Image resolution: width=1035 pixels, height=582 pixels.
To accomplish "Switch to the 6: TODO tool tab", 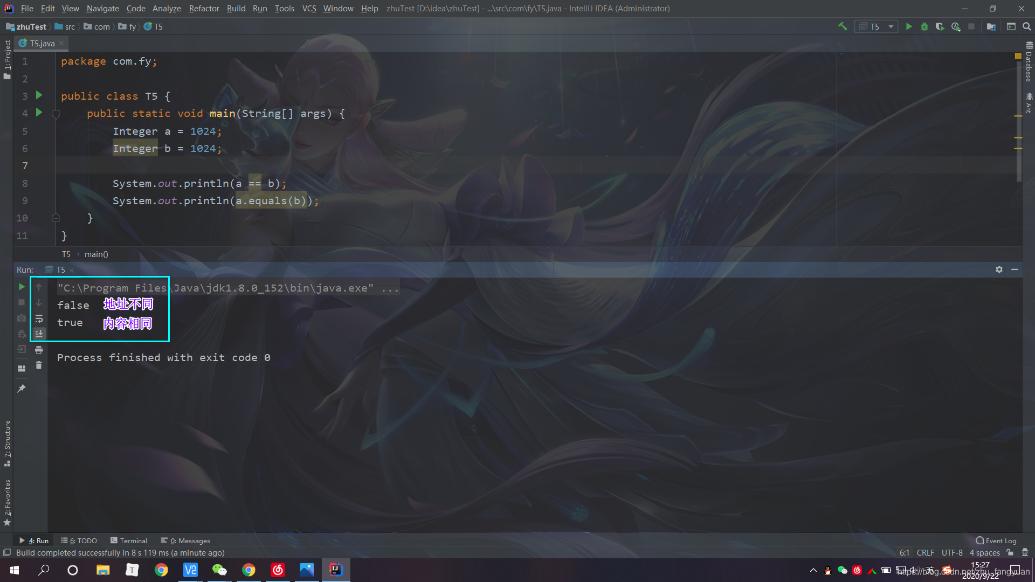I will (x=79, y=541).
